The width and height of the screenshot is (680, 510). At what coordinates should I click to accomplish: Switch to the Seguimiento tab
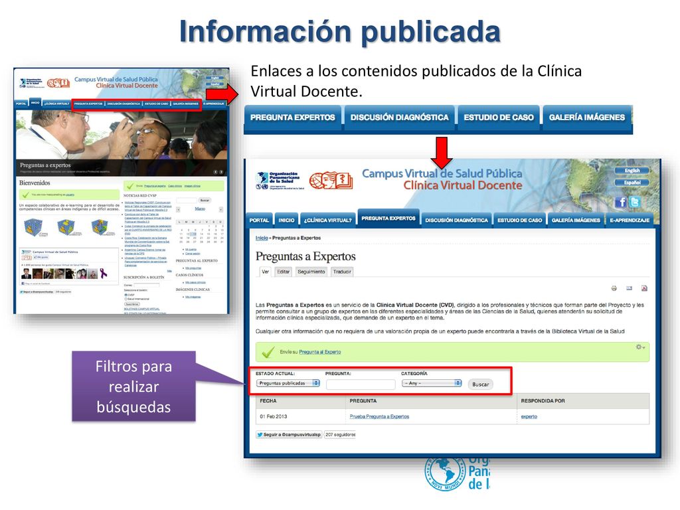[311, 272]
